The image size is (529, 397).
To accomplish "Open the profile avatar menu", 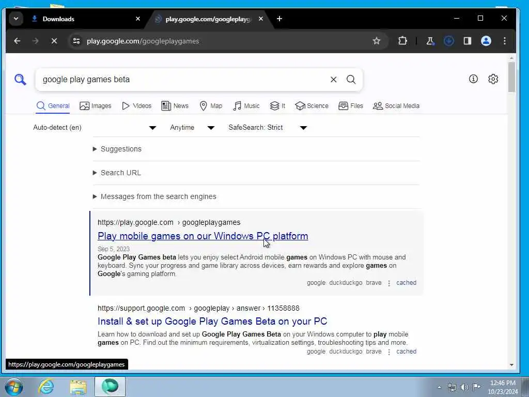I will (486, 41).
